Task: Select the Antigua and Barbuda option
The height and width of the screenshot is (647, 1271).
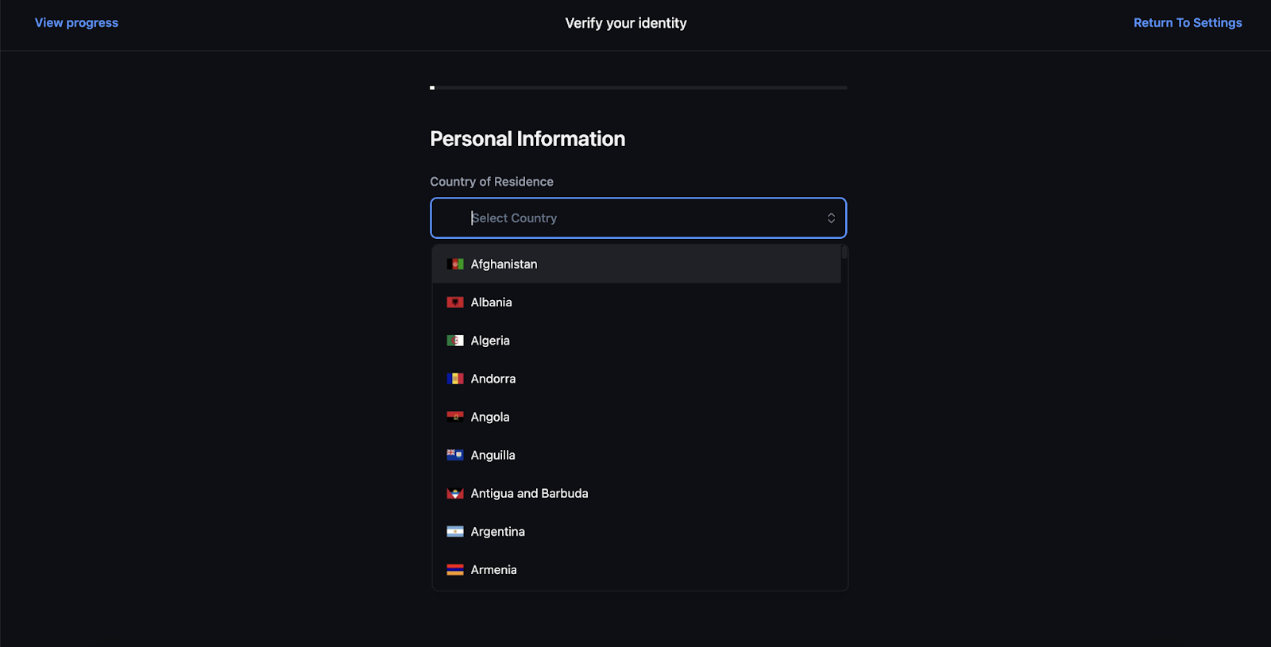Action: pyautogui.click(x=529, y=494)
